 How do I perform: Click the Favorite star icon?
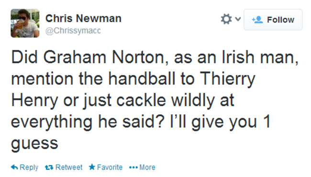pyautogui.click(x=92, y=167)
